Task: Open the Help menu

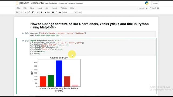Action: click(x=72, y=8)
